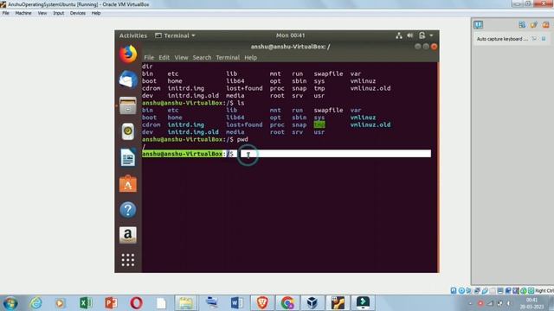This screenshot has width=554, height=311.
Task: Open the Windows taskbar clock and date
Action: pyautogui.click(x=531, y=303)
